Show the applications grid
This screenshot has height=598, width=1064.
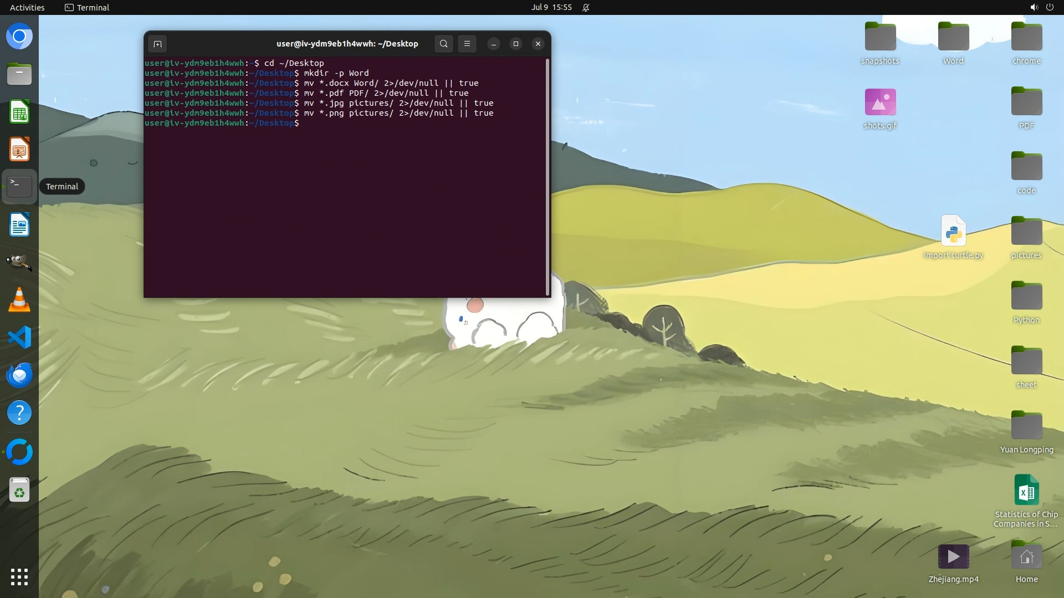tap(19, 576)
